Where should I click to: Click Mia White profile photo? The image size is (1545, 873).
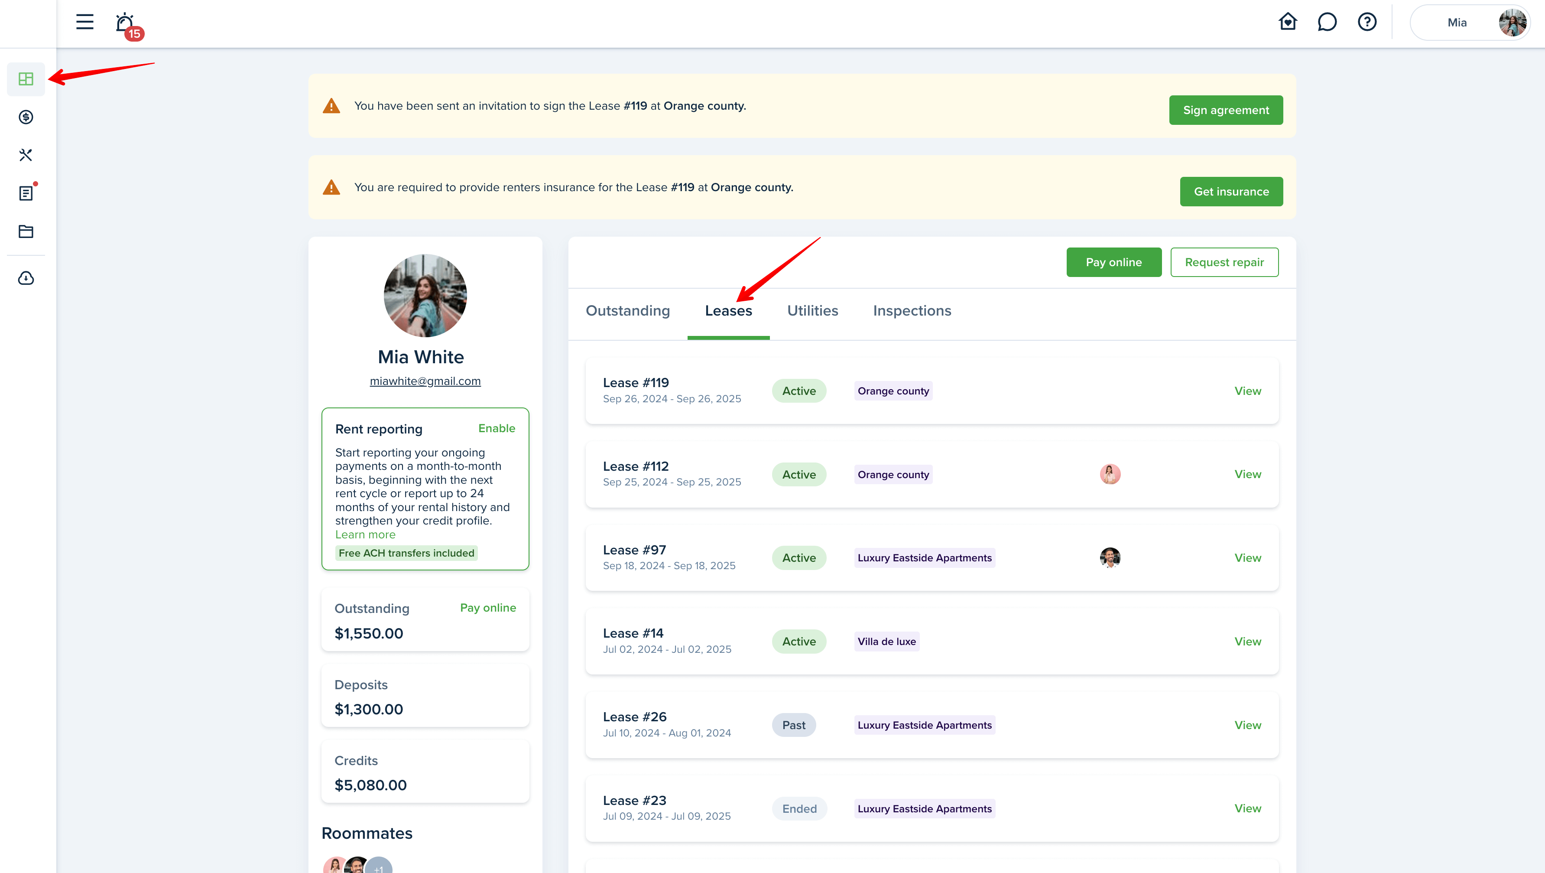click(x=425, y=295)
